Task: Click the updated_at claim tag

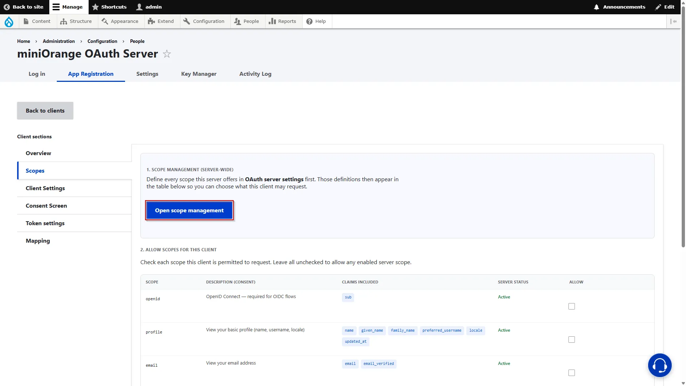Action: pos(356,341)
